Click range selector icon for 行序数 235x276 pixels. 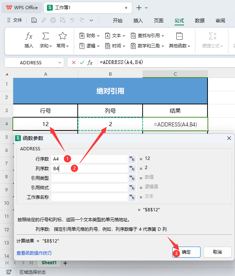(x=132, y=159)
